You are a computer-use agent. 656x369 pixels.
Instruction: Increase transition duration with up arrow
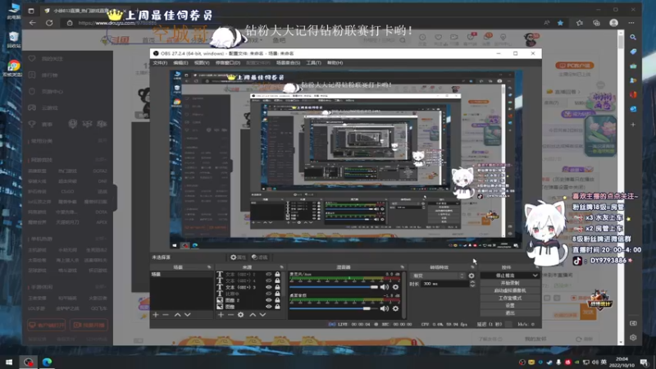(x=472, y=282)
